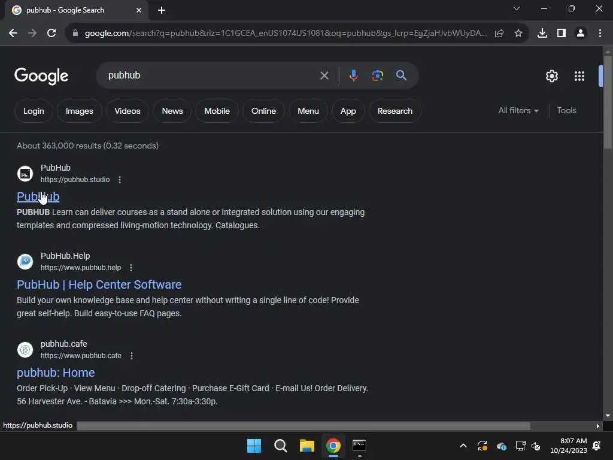Viewport: 613px width, 460px height.
Task: Click the vertical page scrollbar thumb
Action: 607,102
